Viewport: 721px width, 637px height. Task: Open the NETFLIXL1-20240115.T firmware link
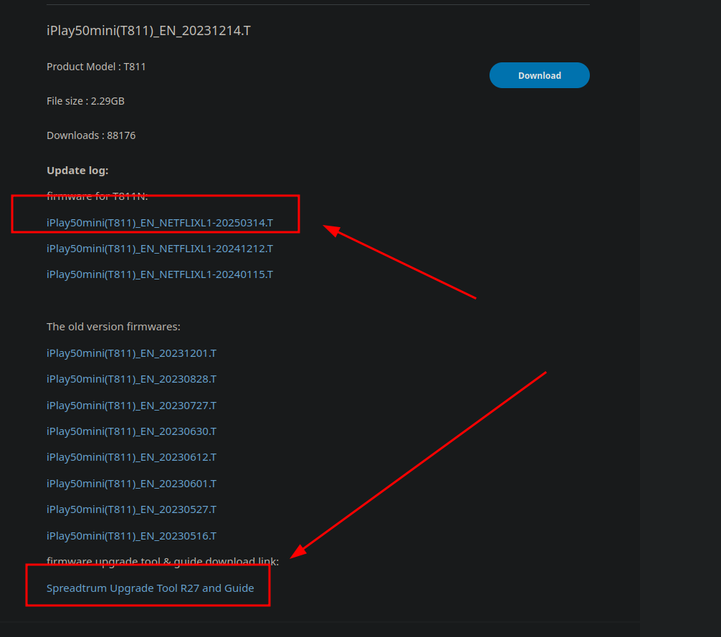point(159,274)
